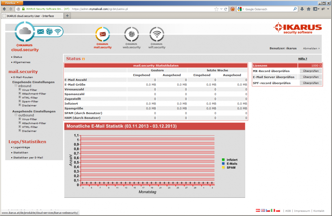Click the Spam-Filter page icon under inbound
Screen dimensions: 332x216
click(20, 102)
